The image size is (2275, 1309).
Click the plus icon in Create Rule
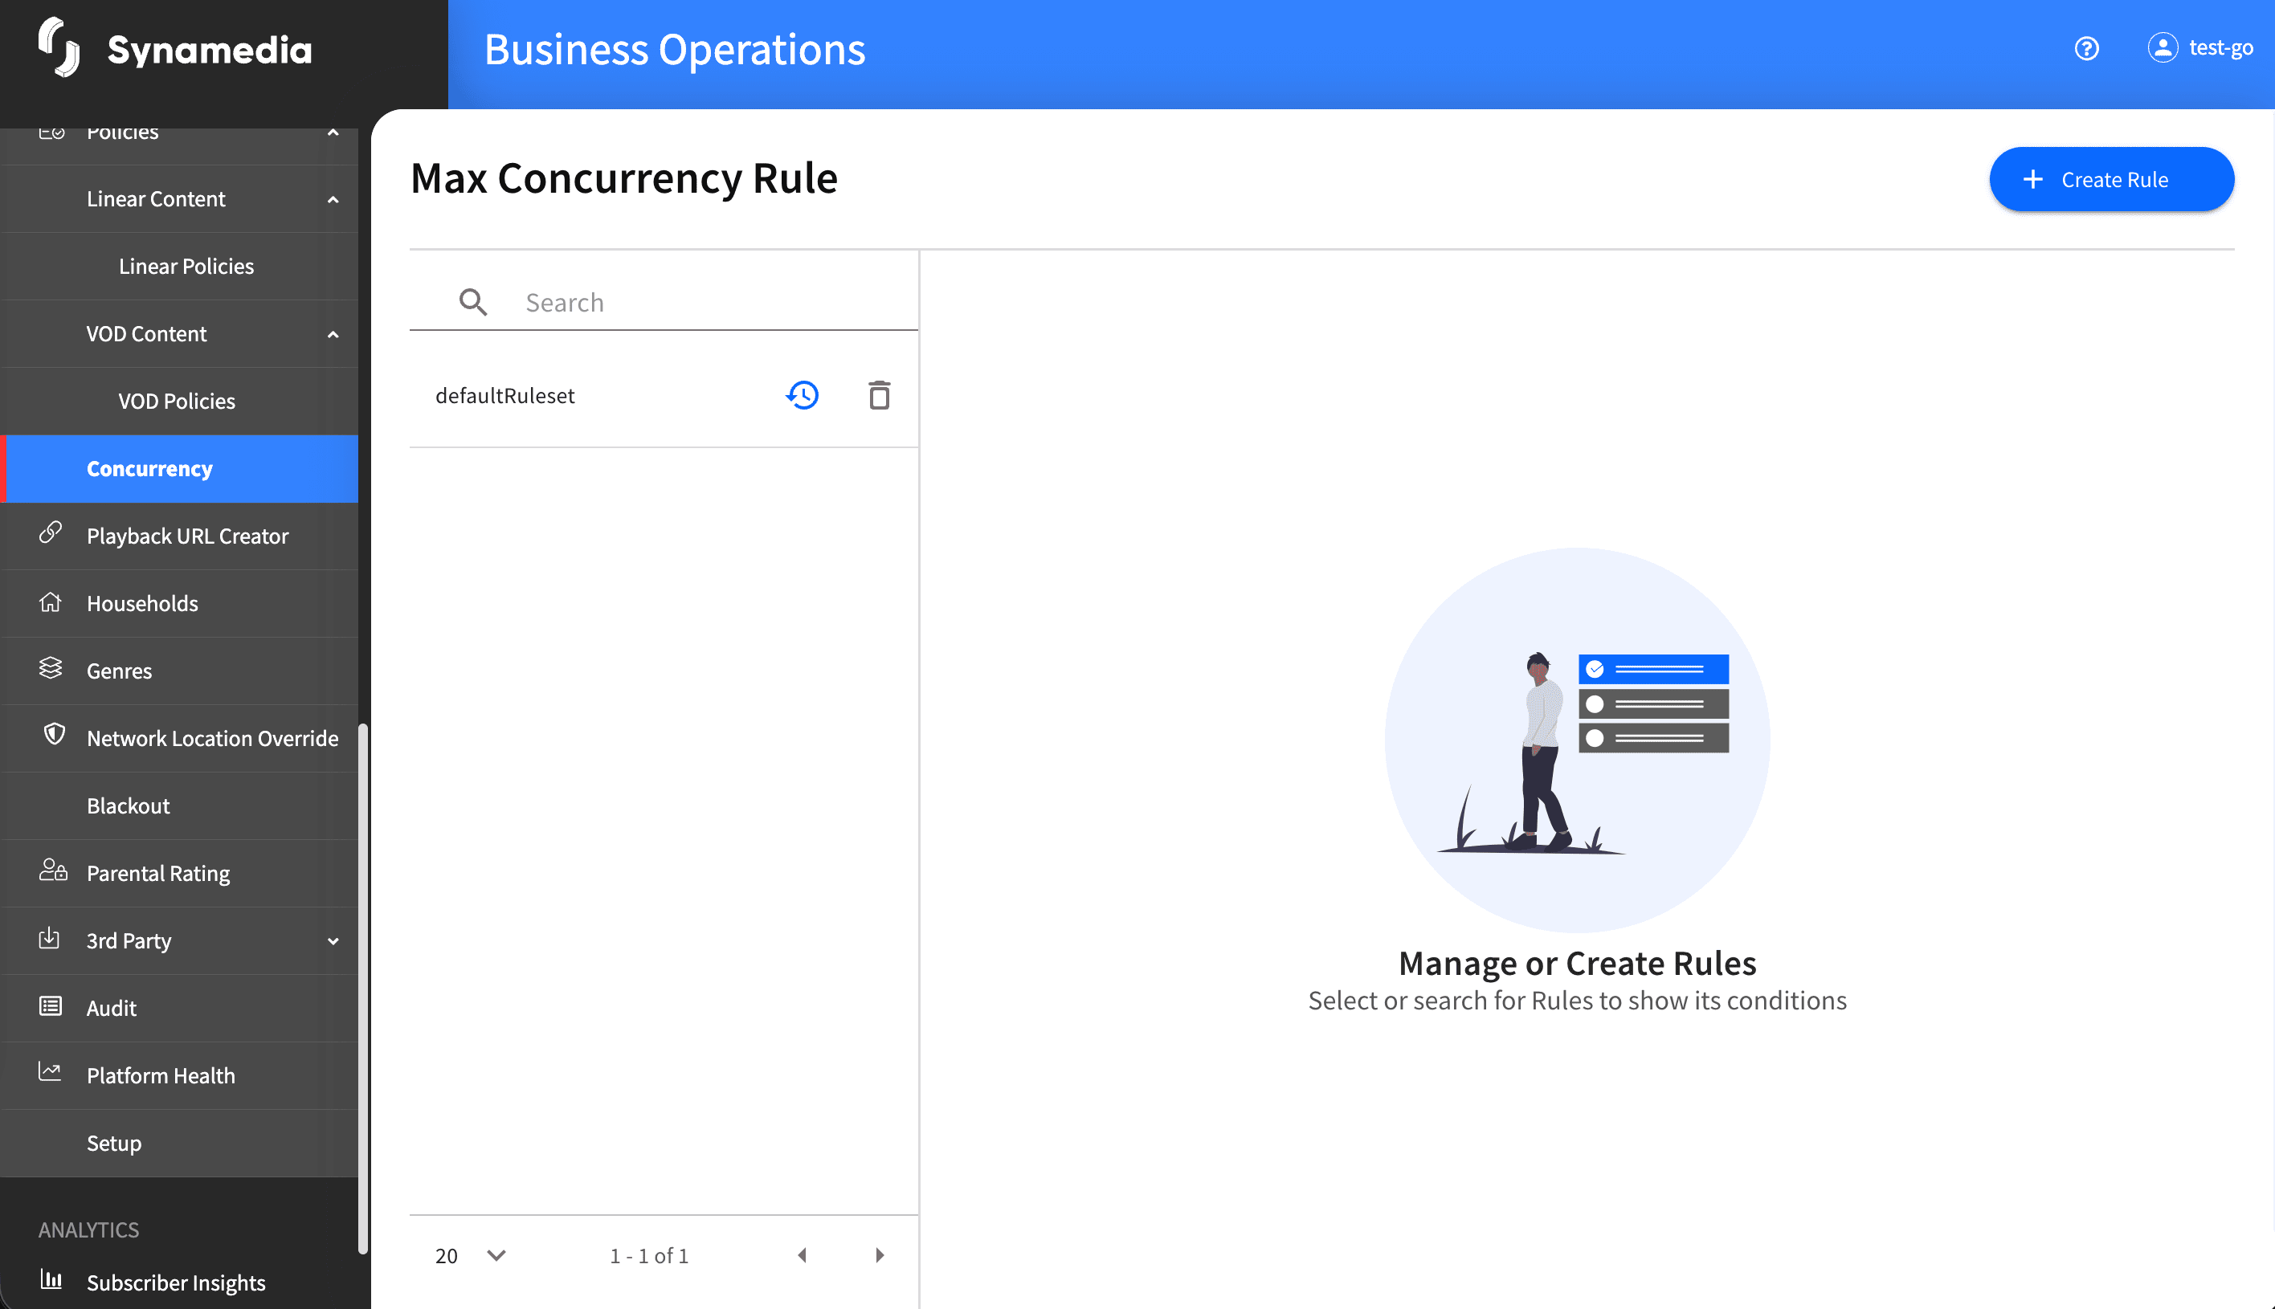pyautogui.click(x=2033, y=180)
